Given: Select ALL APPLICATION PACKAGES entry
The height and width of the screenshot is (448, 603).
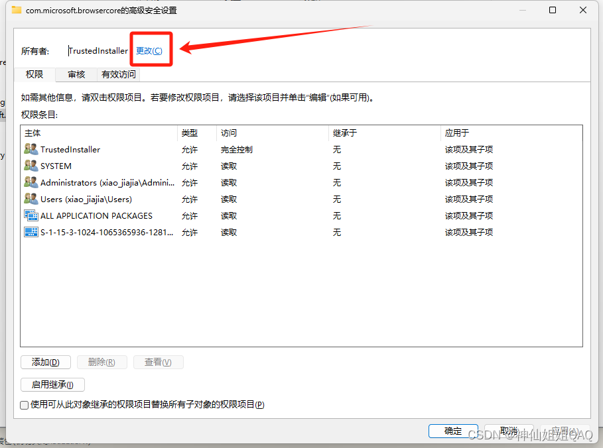Looking at the screenshot, I should [x=301, y=215].
